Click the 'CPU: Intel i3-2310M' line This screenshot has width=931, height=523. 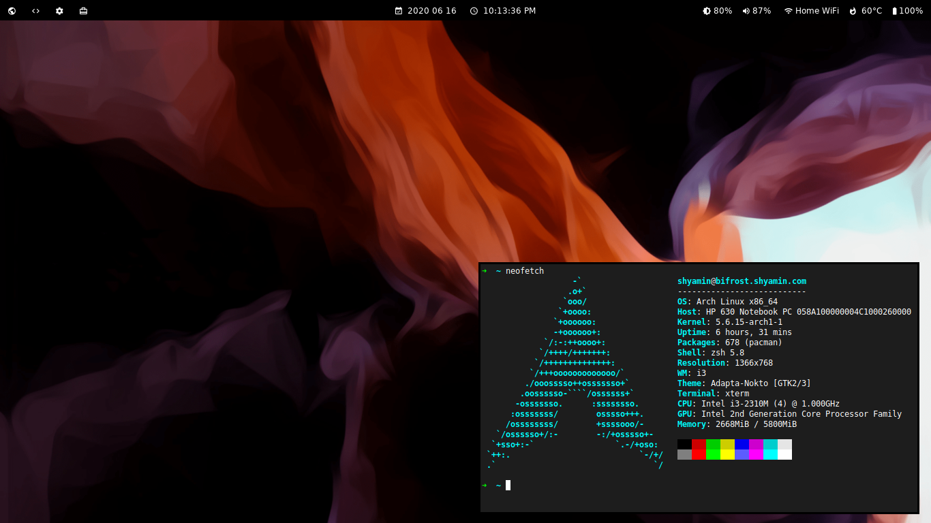(759, 404)
